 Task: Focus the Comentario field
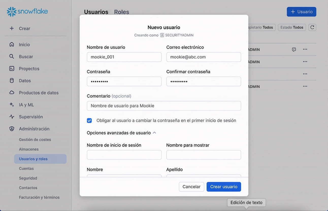pyautogui.click(x=164, y=106)
